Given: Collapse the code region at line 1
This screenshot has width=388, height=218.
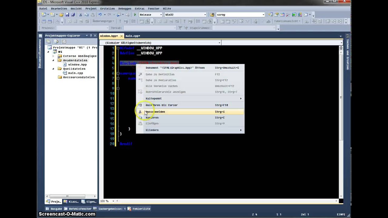Looking at the screenshot, I should [118, 48].
